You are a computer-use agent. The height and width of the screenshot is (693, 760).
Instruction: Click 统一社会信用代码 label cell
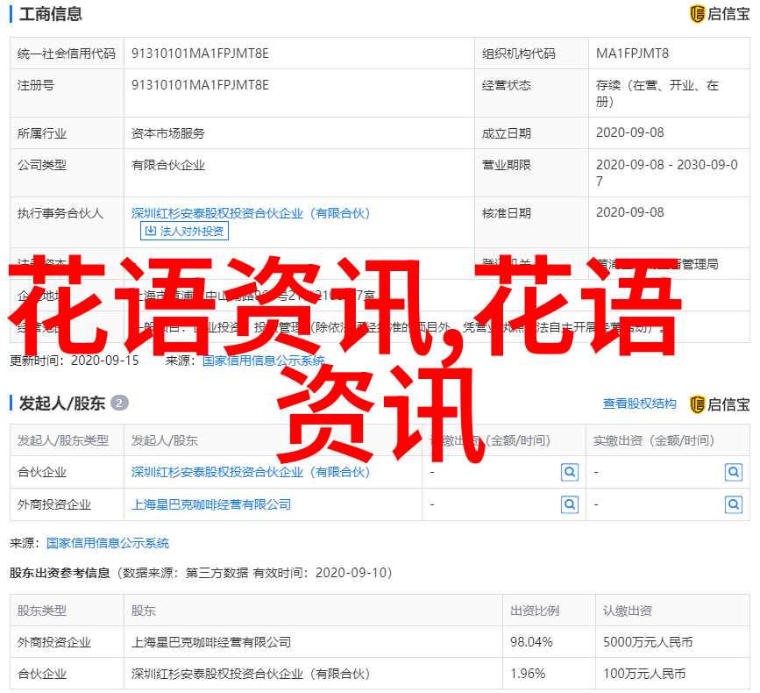coord(67,54)
